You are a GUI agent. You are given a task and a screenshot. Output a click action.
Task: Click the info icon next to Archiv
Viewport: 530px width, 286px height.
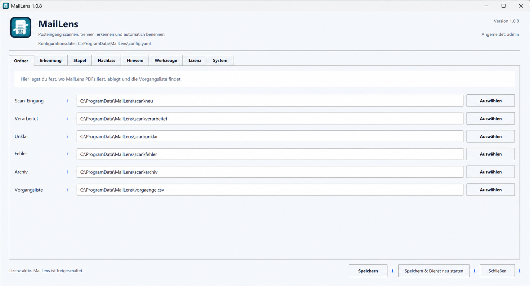(x=68, y=172)
